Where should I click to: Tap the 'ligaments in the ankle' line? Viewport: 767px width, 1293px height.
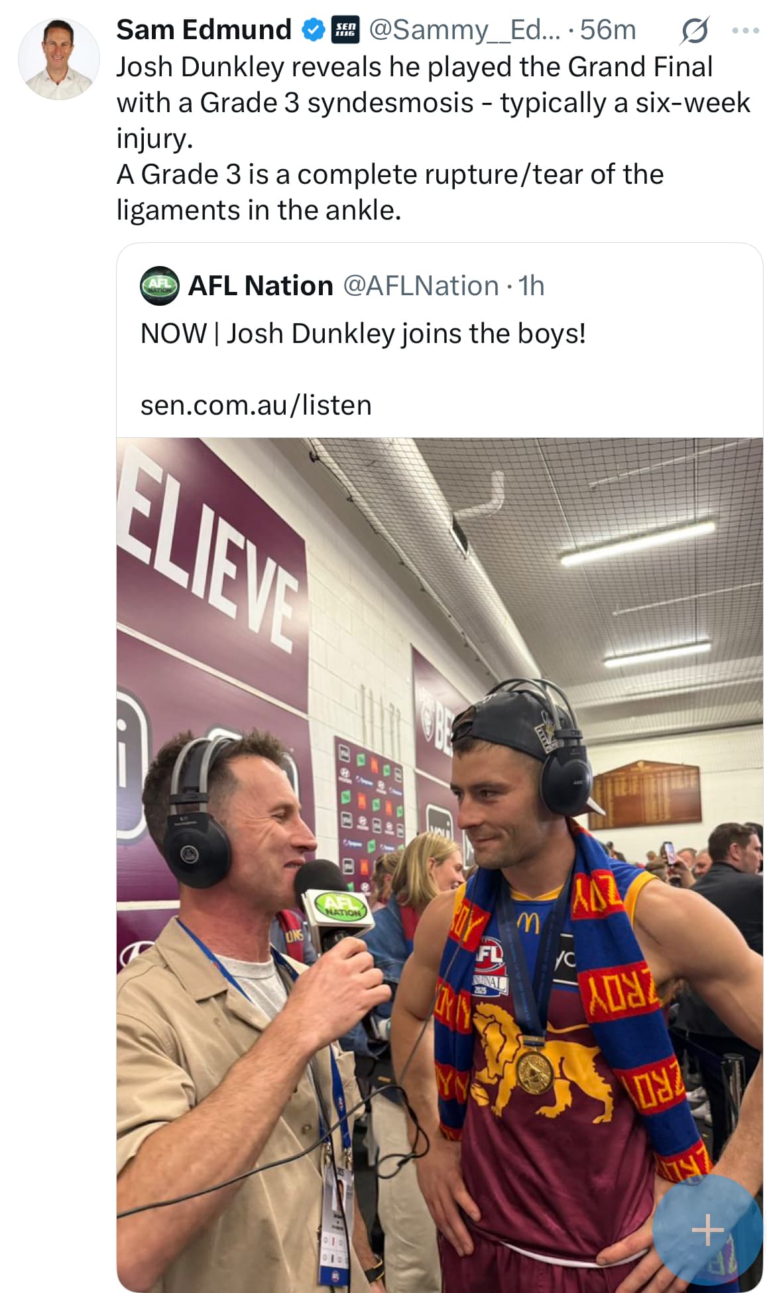(259, 210)
